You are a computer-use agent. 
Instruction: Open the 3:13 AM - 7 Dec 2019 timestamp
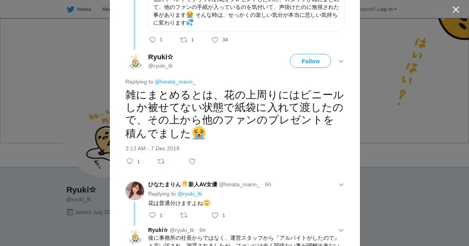pos(152,148)
